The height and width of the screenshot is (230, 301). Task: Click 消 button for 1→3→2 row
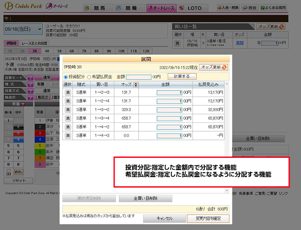(68, 110)
